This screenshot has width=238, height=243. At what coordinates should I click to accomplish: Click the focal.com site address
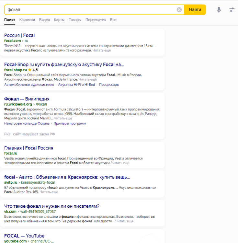[x=12, y=41]
